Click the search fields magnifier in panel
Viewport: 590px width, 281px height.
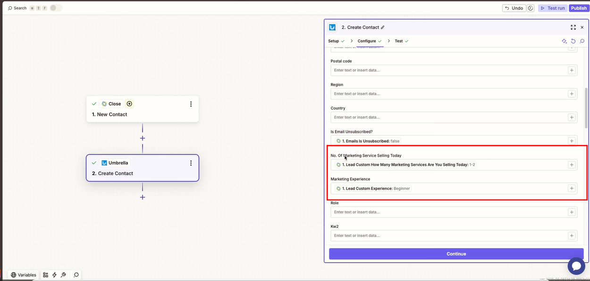(x=582, y=41)
